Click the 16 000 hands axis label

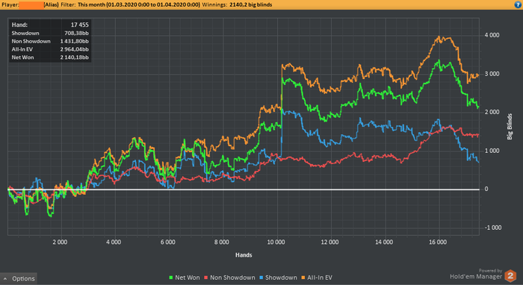438,242
